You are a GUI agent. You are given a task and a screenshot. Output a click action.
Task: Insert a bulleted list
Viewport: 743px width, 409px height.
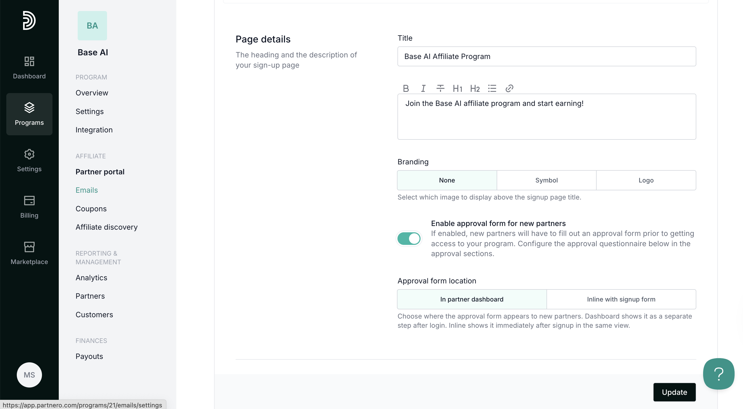coord(492,88)
